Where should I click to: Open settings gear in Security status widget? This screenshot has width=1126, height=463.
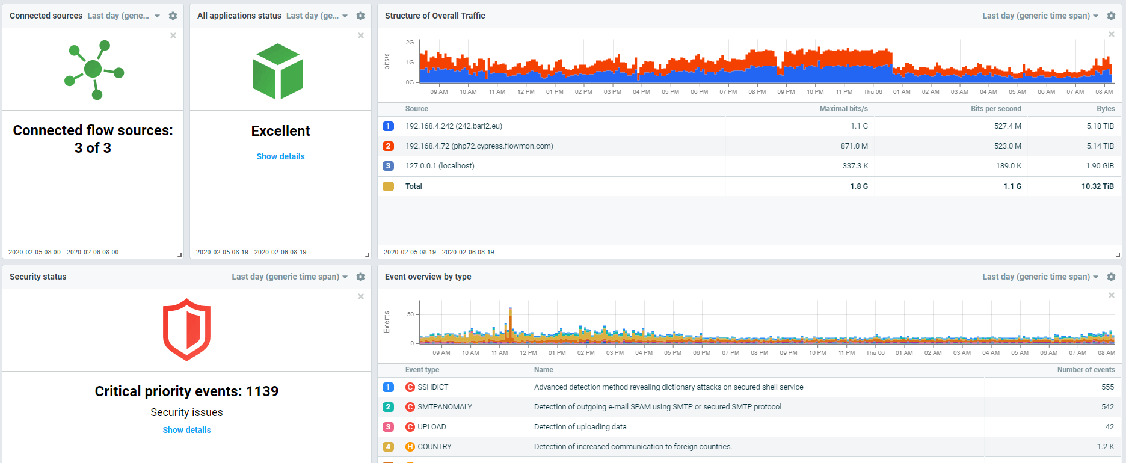[360, 277]
